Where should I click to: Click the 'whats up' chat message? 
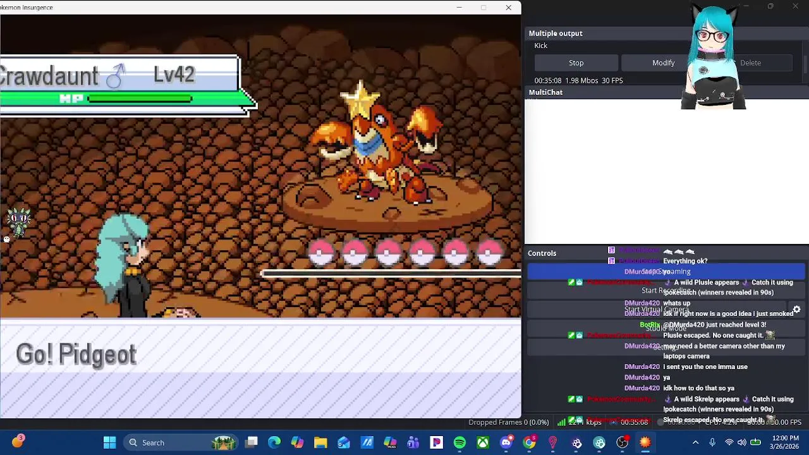click(x=676, y=303)
